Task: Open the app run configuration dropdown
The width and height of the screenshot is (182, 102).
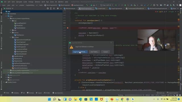Action: point(94,5)
